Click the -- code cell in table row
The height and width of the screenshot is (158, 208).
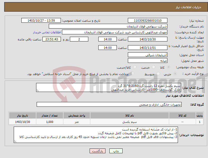point(182,122)
